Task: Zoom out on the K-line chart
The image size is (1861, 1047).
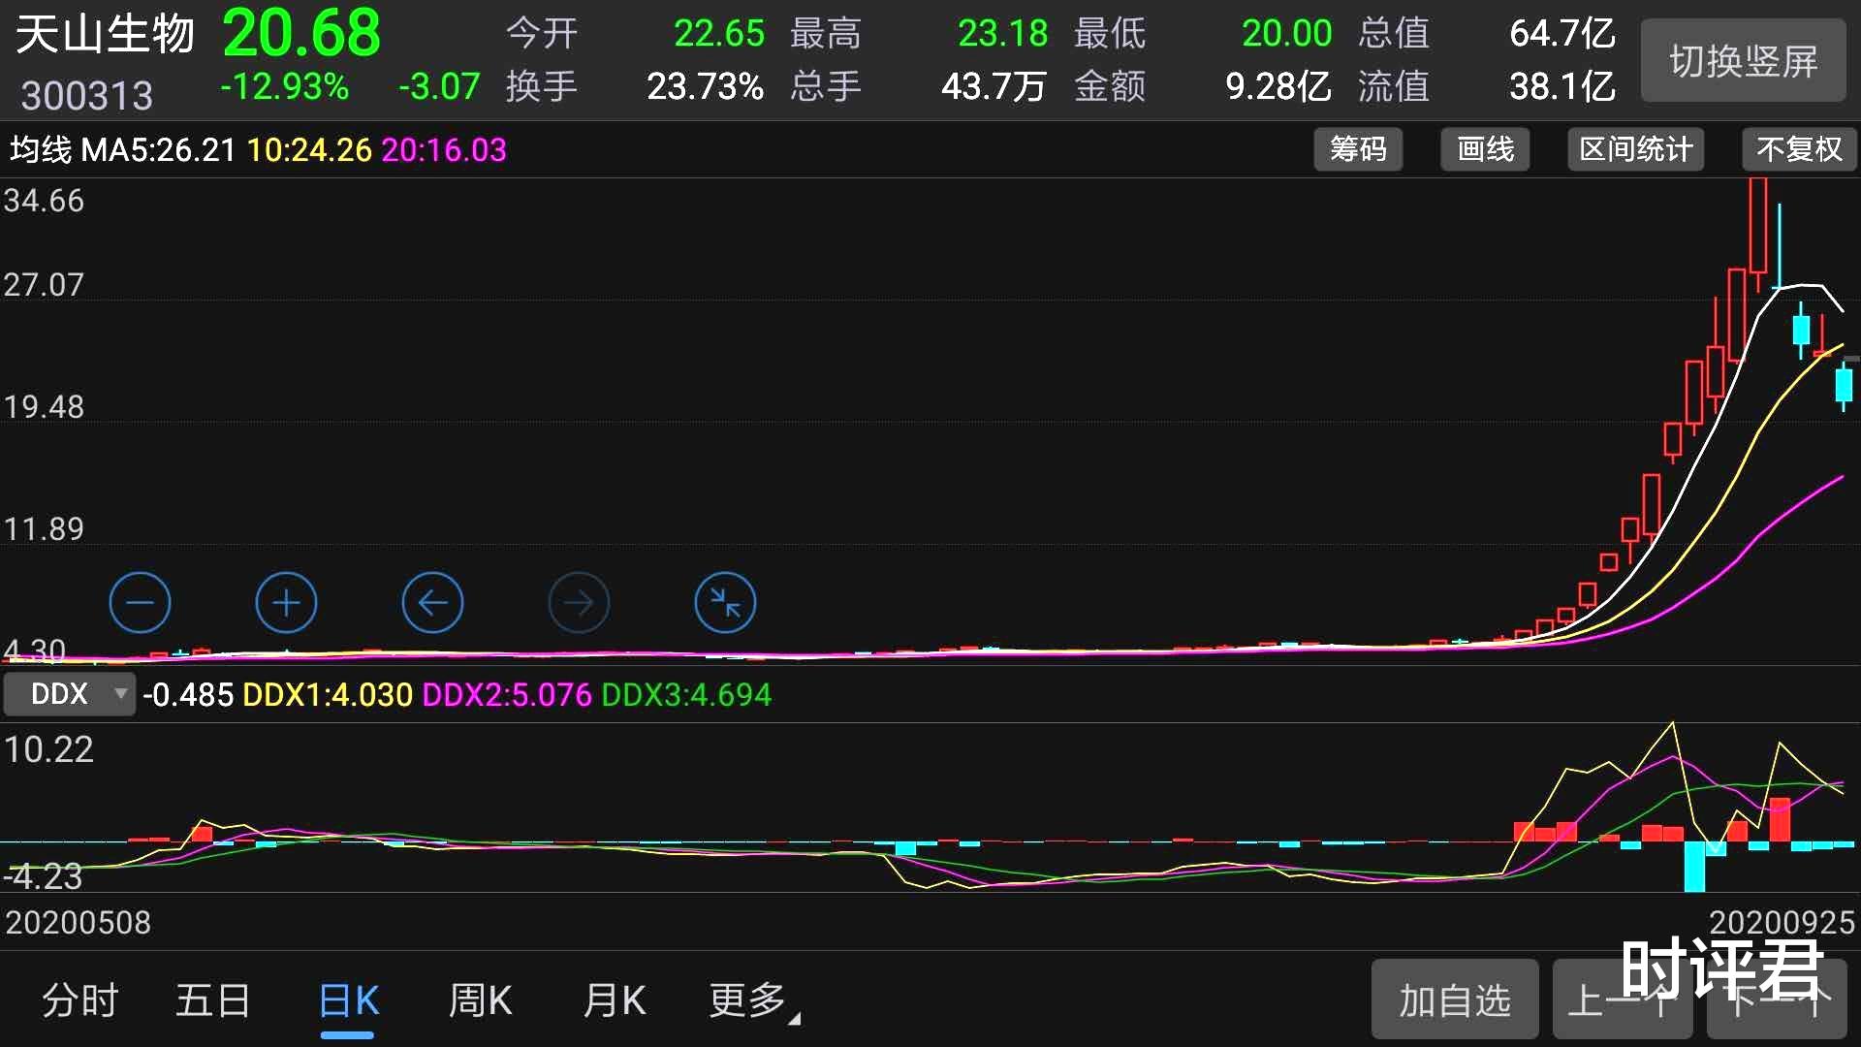Action: (140, 602)
